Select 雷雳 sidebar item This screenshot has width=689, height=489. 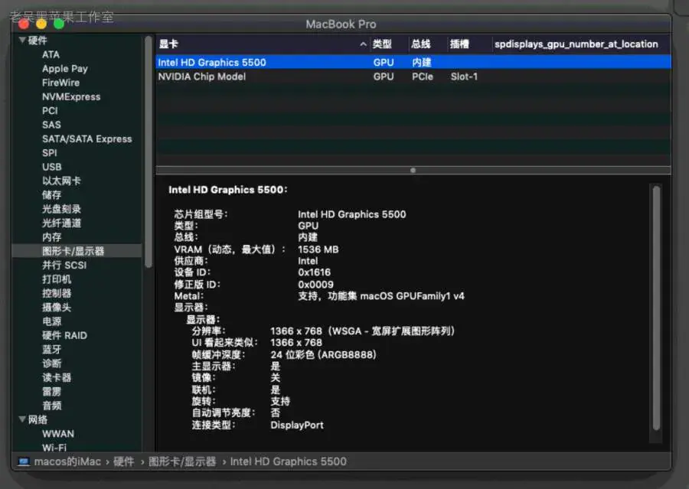(51, 392)
